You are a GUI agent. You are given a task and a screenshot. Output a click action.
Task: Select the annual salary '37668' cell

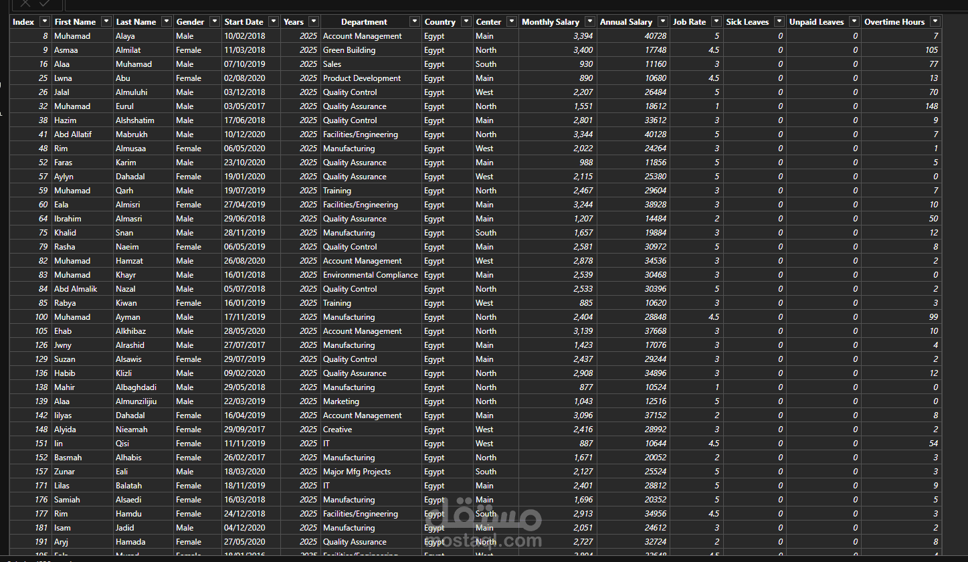(633, 331)
